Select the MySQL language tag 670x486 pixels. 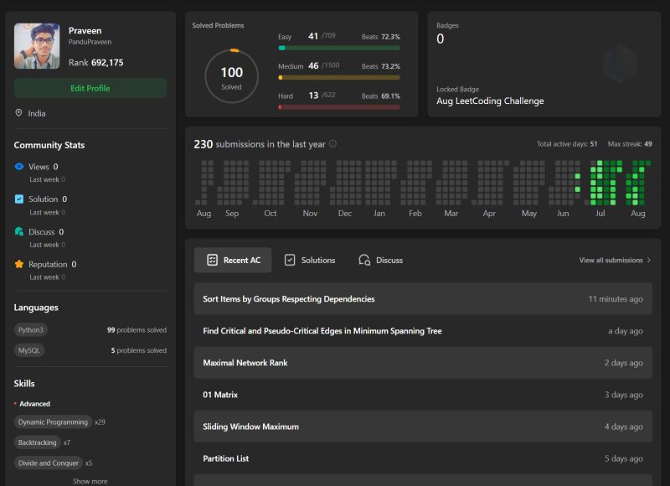[x=29, y=350]
